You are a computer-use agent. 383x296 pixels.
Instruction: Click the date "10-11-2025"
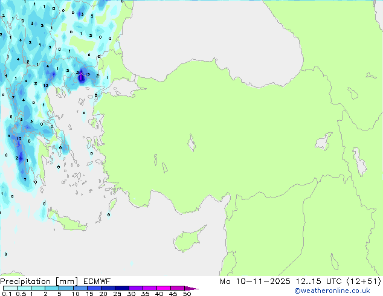point(263,282)
